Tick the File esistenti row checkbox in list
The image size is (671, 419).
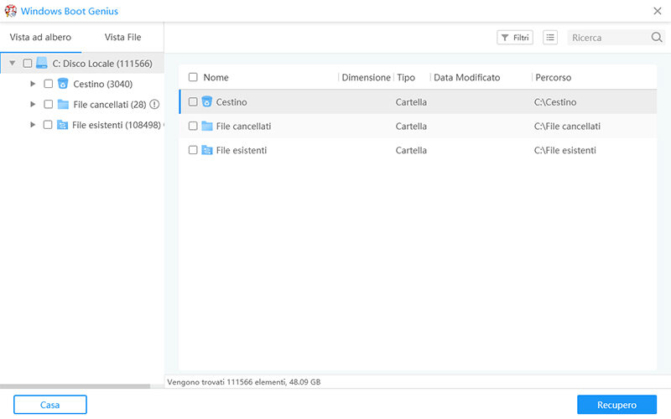pyautogui.click(x=193, y=150)
